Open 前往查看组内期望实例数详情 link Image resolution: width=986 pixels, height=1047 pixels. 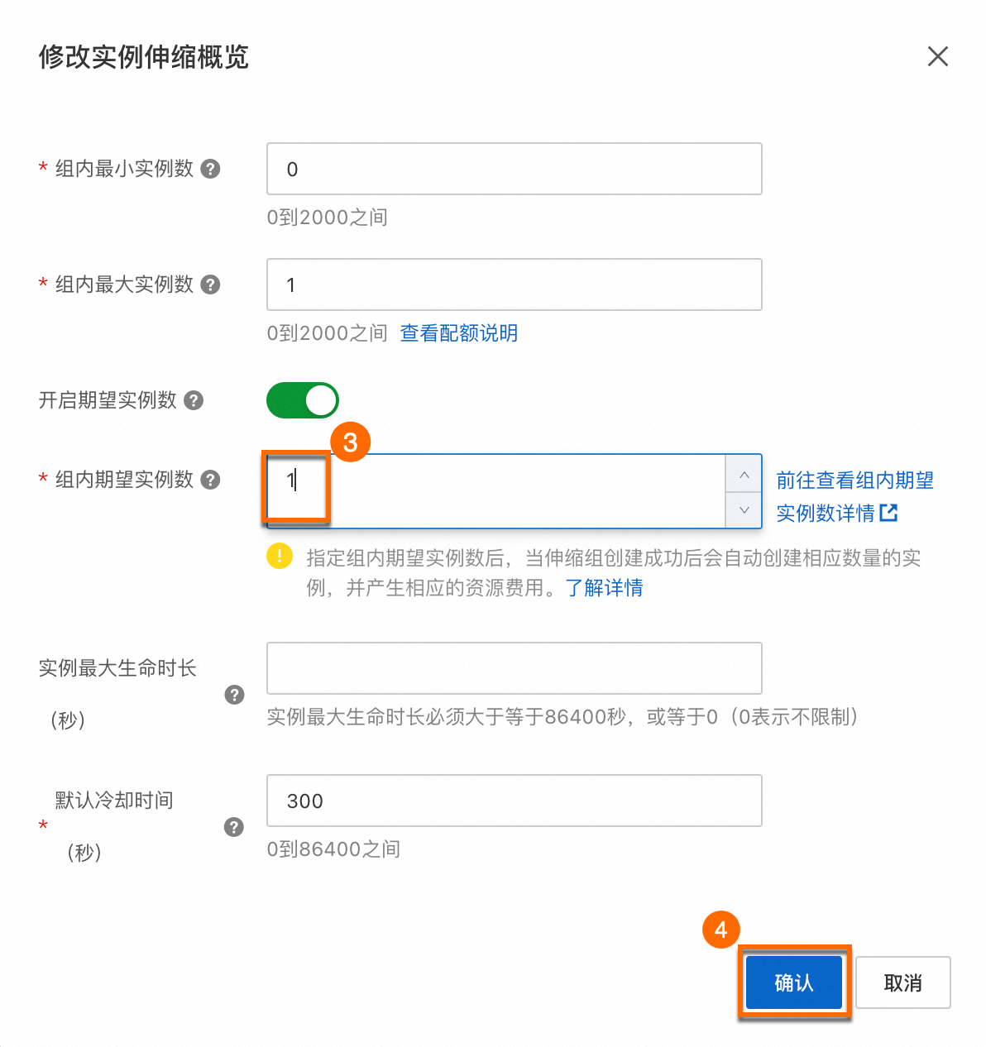[x=854, y=480]
